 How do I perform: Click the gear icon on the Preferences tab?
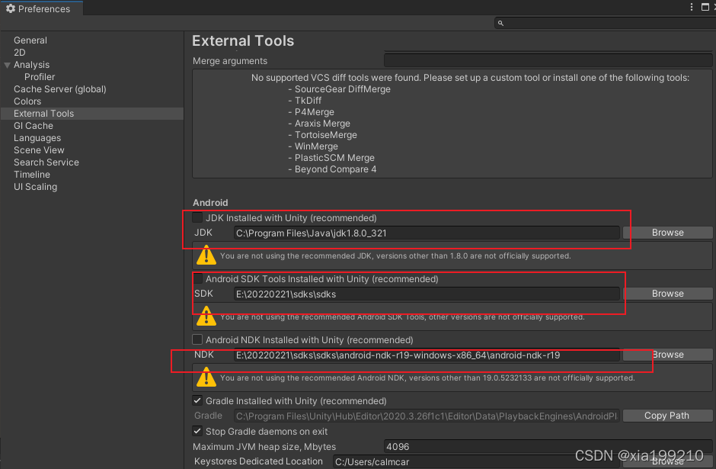(x=11, y=8)
